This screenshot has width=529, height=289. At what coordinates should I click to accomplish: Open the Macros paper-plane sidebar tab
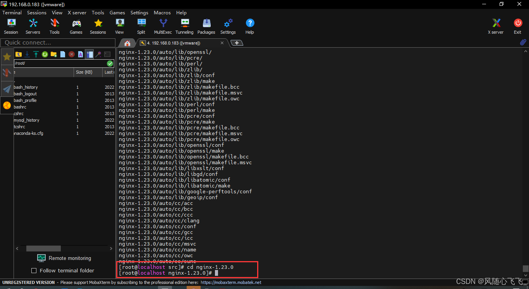[7, 89]
